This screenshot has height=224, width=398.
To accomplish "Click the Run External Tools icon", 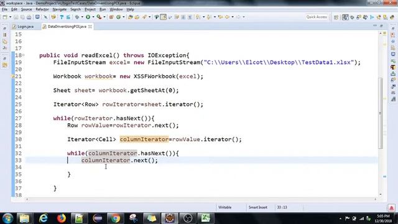I will coord(99,17).
